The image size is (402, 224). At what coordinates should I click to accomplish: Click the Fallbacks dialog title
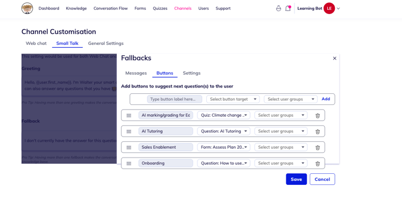click(136, 58)
